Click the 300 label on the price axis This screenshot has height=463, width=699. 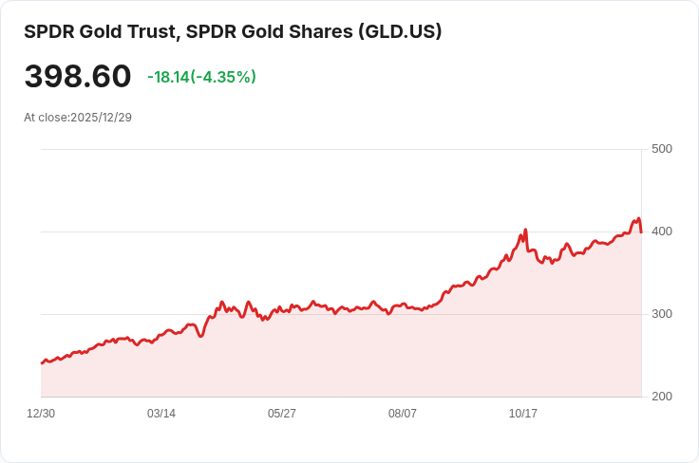click(x=662, y=314)
